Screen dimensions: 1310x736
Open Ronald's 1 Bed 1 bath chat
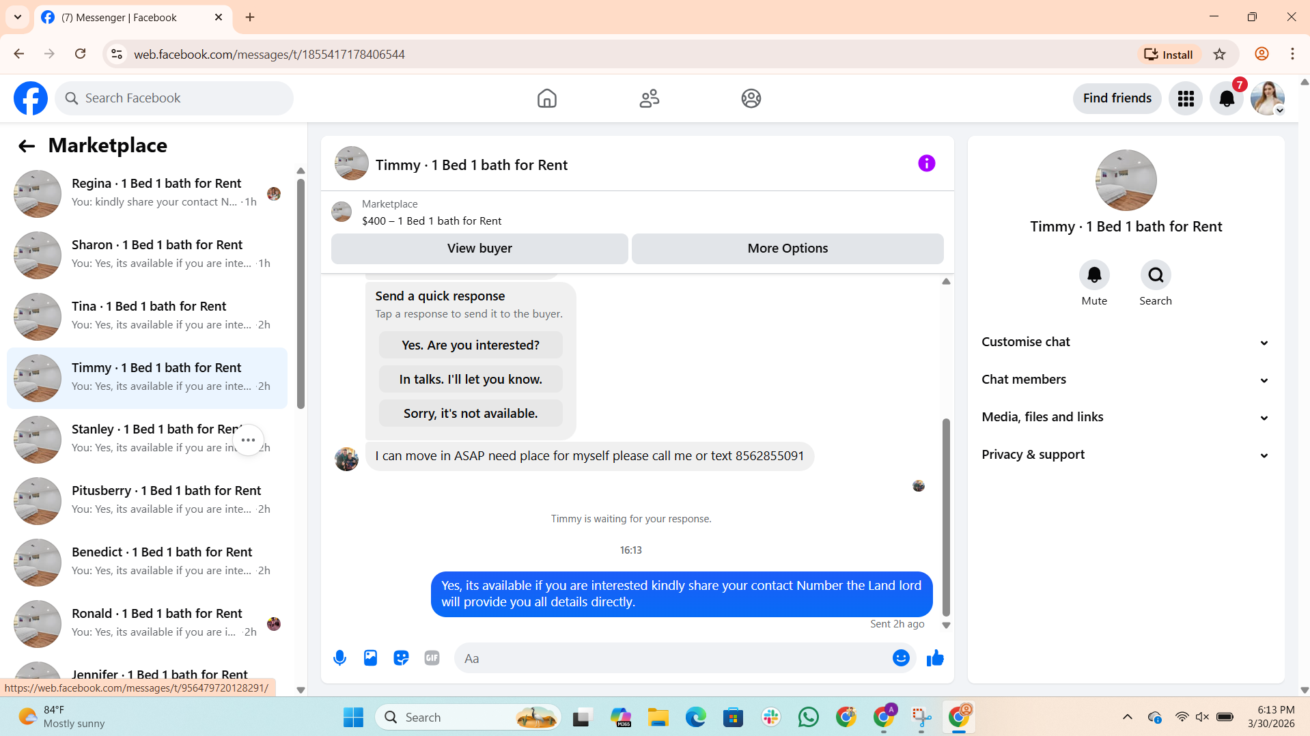pos(147,624)
